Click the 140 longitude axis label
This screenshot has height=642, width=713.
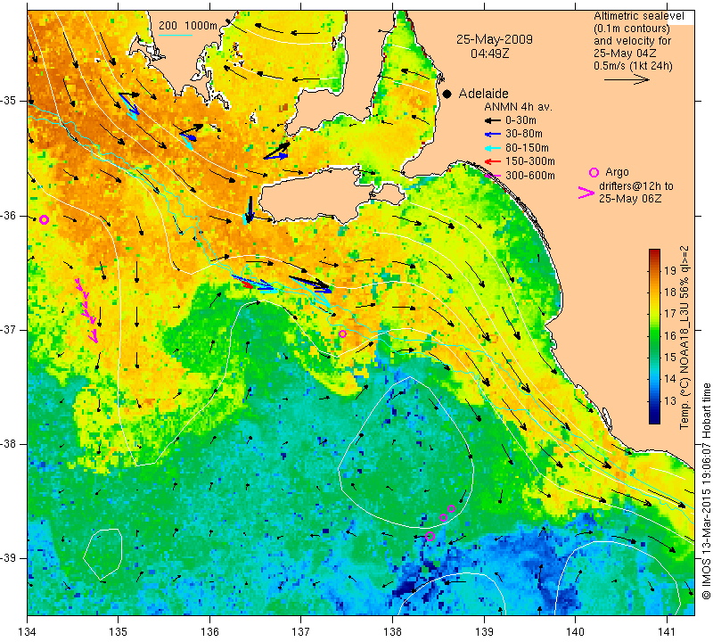click(575, 632)
